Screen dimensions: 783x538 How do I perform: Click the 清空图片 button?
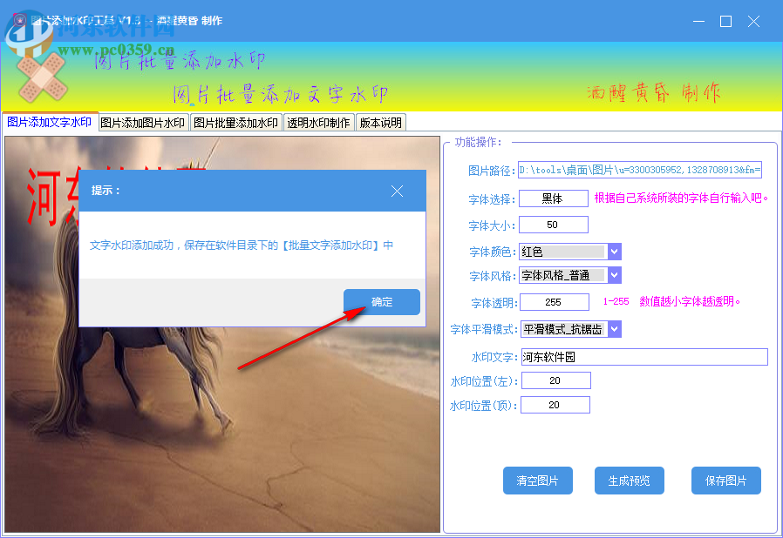click(538, 480)
